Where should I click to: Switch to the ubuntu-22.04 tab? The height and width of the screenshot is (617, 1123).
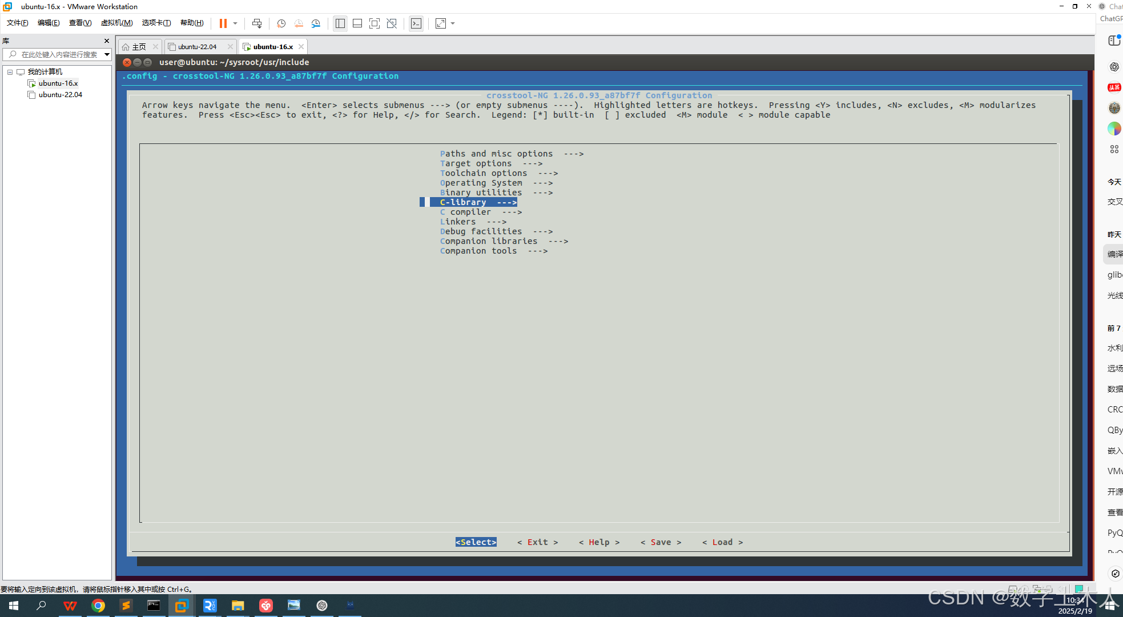(x=197, y=47)
